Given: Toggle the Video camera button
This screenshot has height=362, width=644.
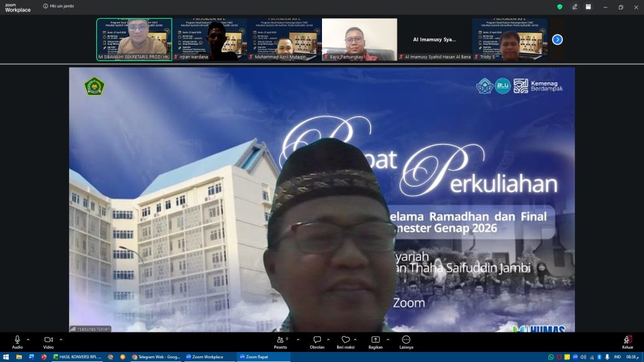Looking at the screenshot, I should pyautogui.click(x=48, y=340).
